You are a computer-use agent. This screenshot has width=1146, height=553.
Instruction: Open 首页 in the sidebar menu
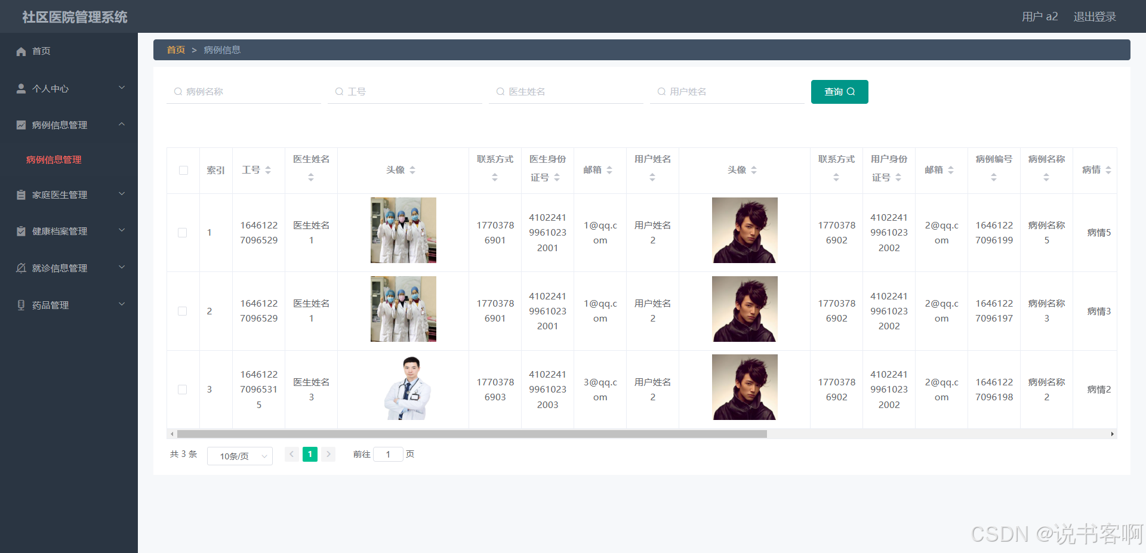[69, 51]
